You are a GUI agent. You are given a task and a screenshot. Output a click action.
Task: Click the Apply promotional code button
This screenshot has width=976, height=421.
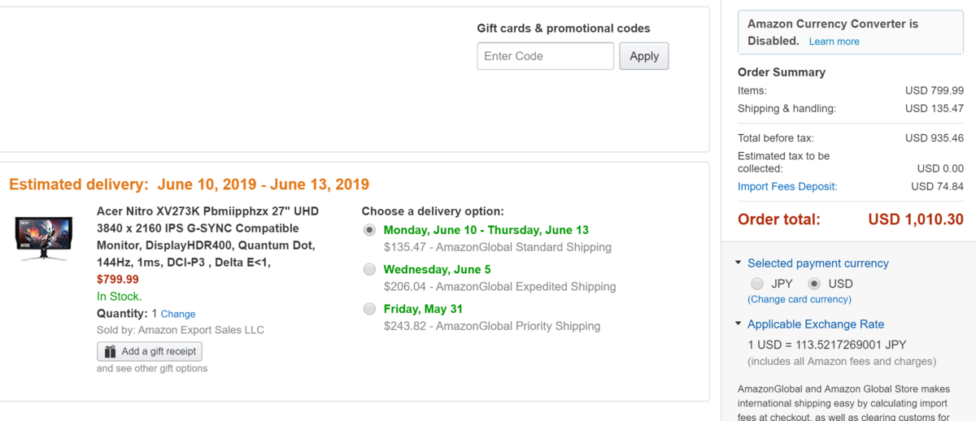point(644,56)
